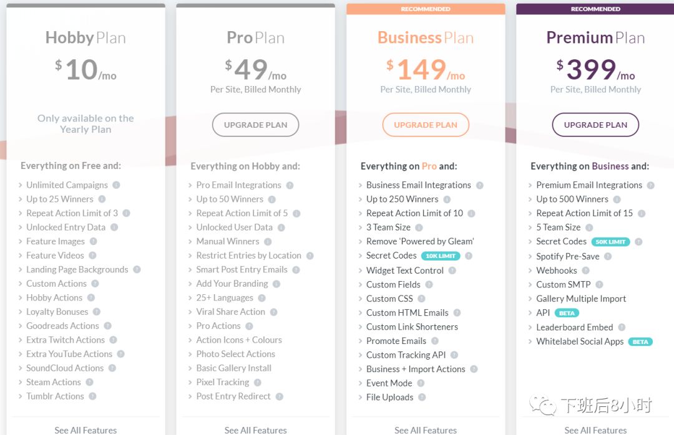Upgrade to the Premium Plan

tap(595, 125)
